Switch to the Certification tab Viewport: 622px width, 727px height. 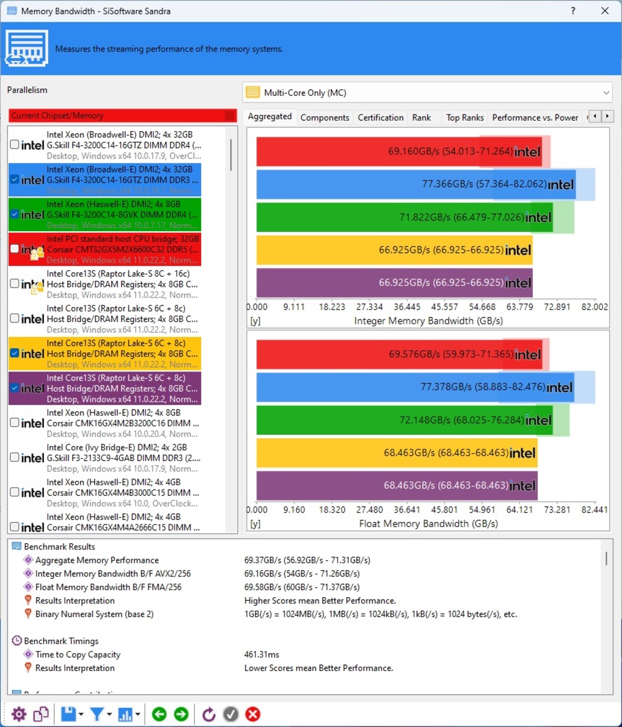pyautogui.click(x=381, y=118)
